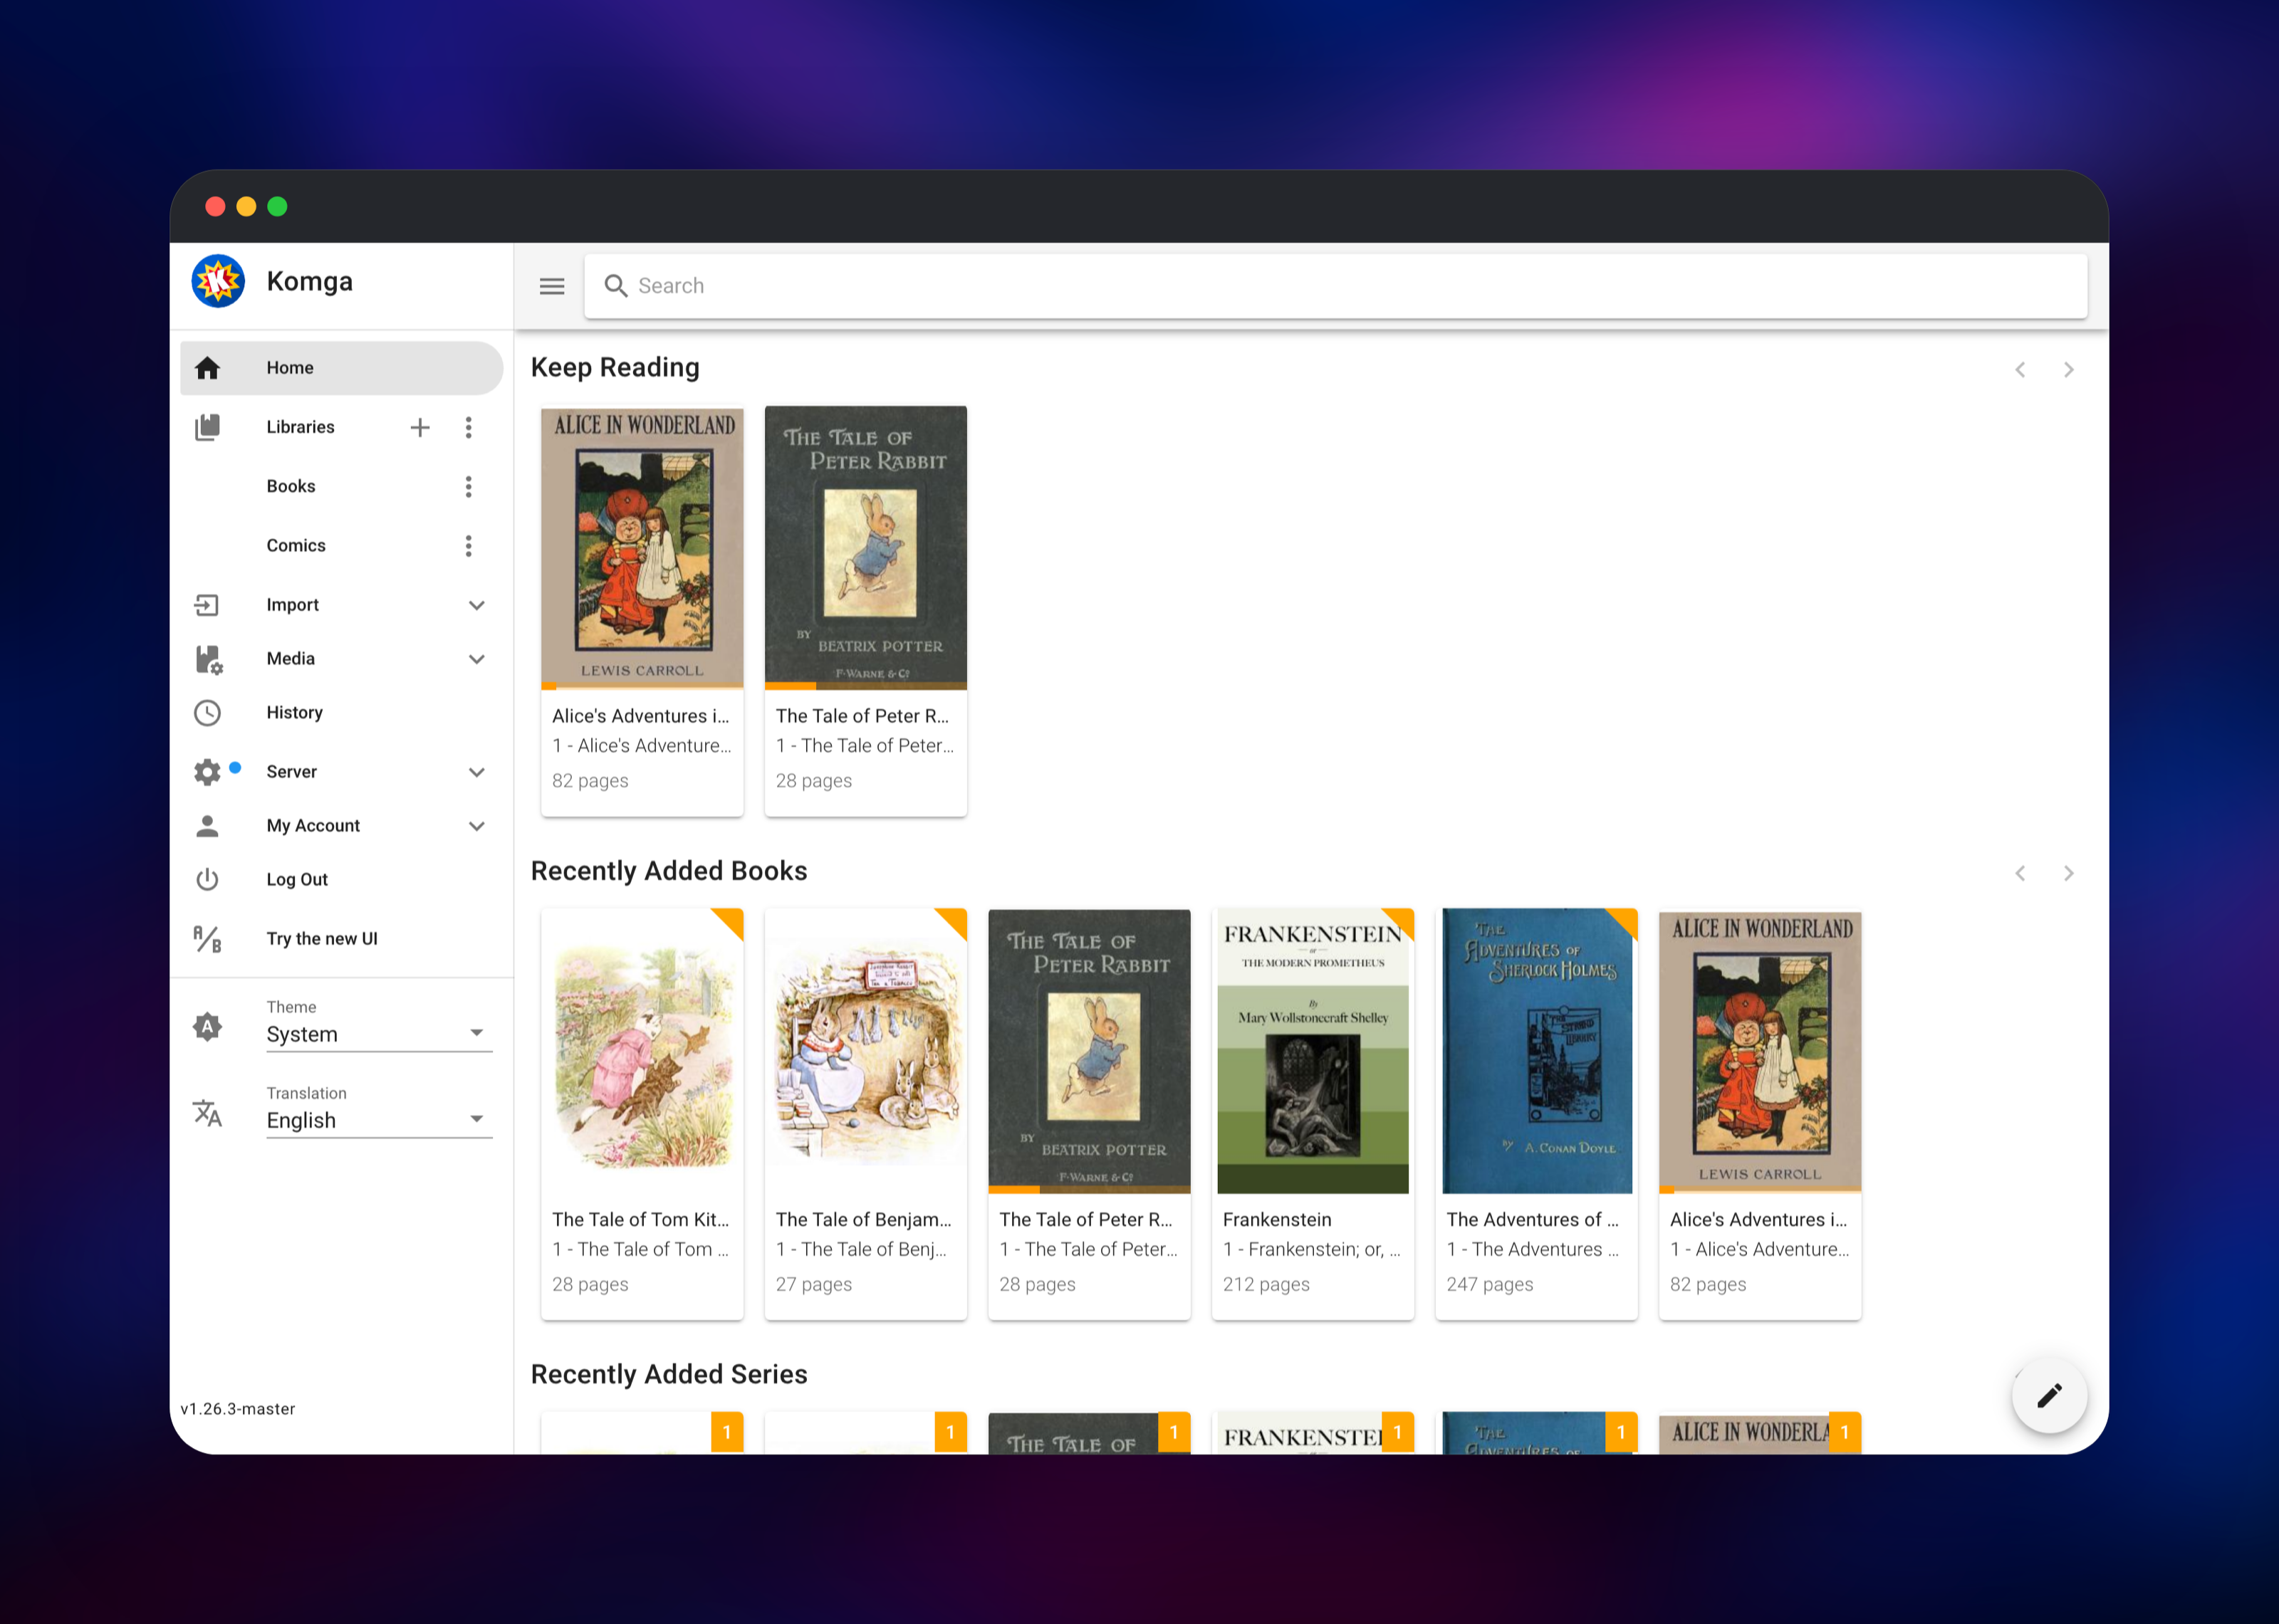Click the "247 pages" text
This screenshot has height=1624, width=2279.
[1490, 1285]
